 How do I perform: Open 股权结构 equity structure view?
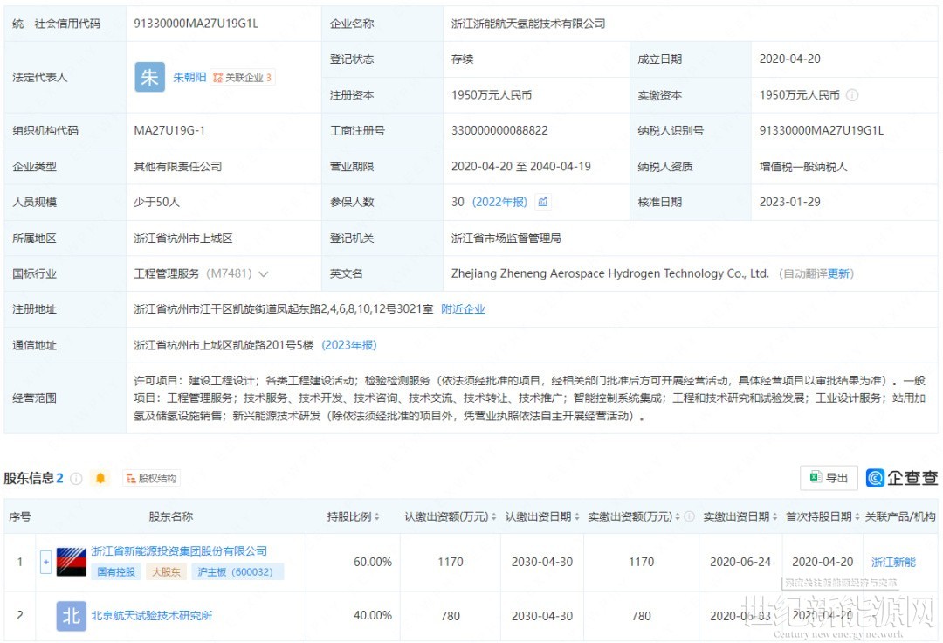pyautogui.click(x=151, y=478)
